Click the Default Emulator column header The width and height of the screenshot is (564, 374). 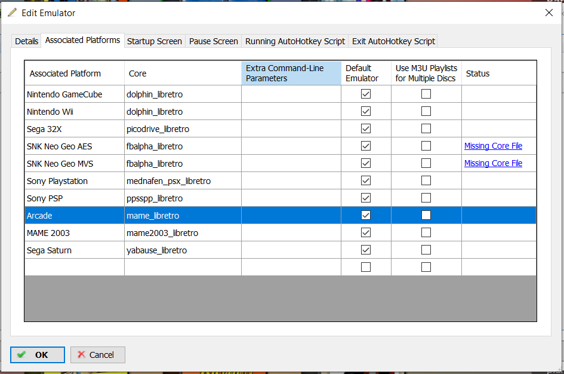point(366,73)
